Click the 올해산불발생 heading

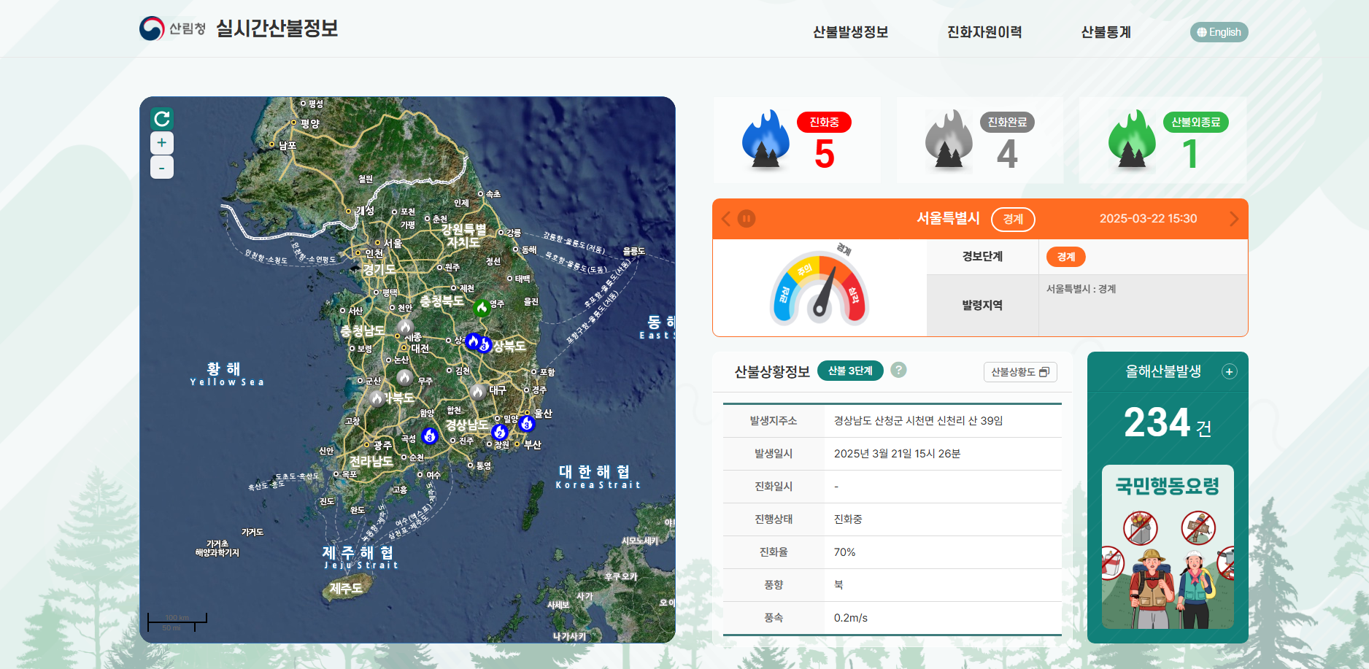pyautogui.click(x=1163, y=371)
